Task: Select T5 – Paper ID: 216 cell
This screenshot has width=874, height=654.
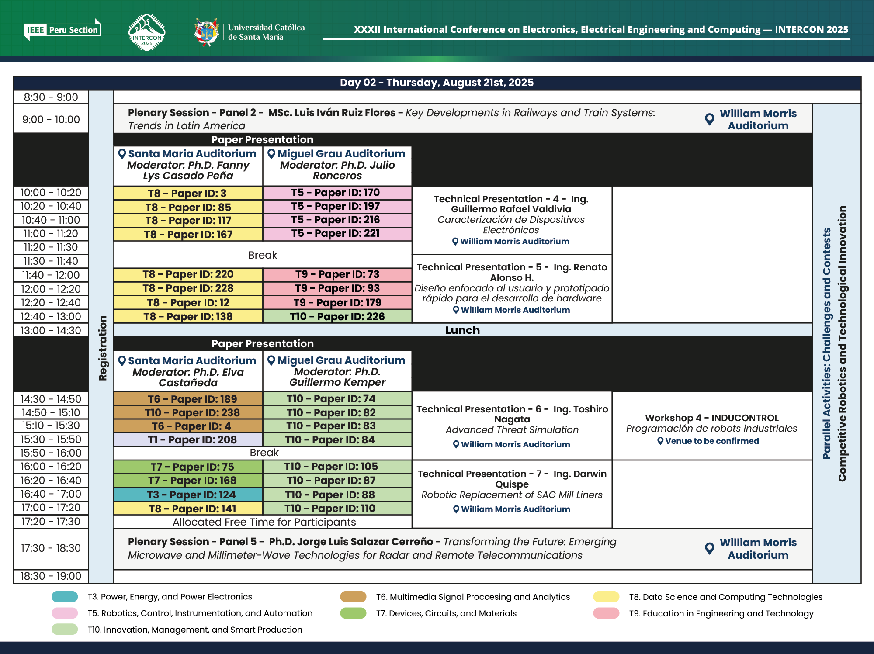Action: click(x=337, y=220)
